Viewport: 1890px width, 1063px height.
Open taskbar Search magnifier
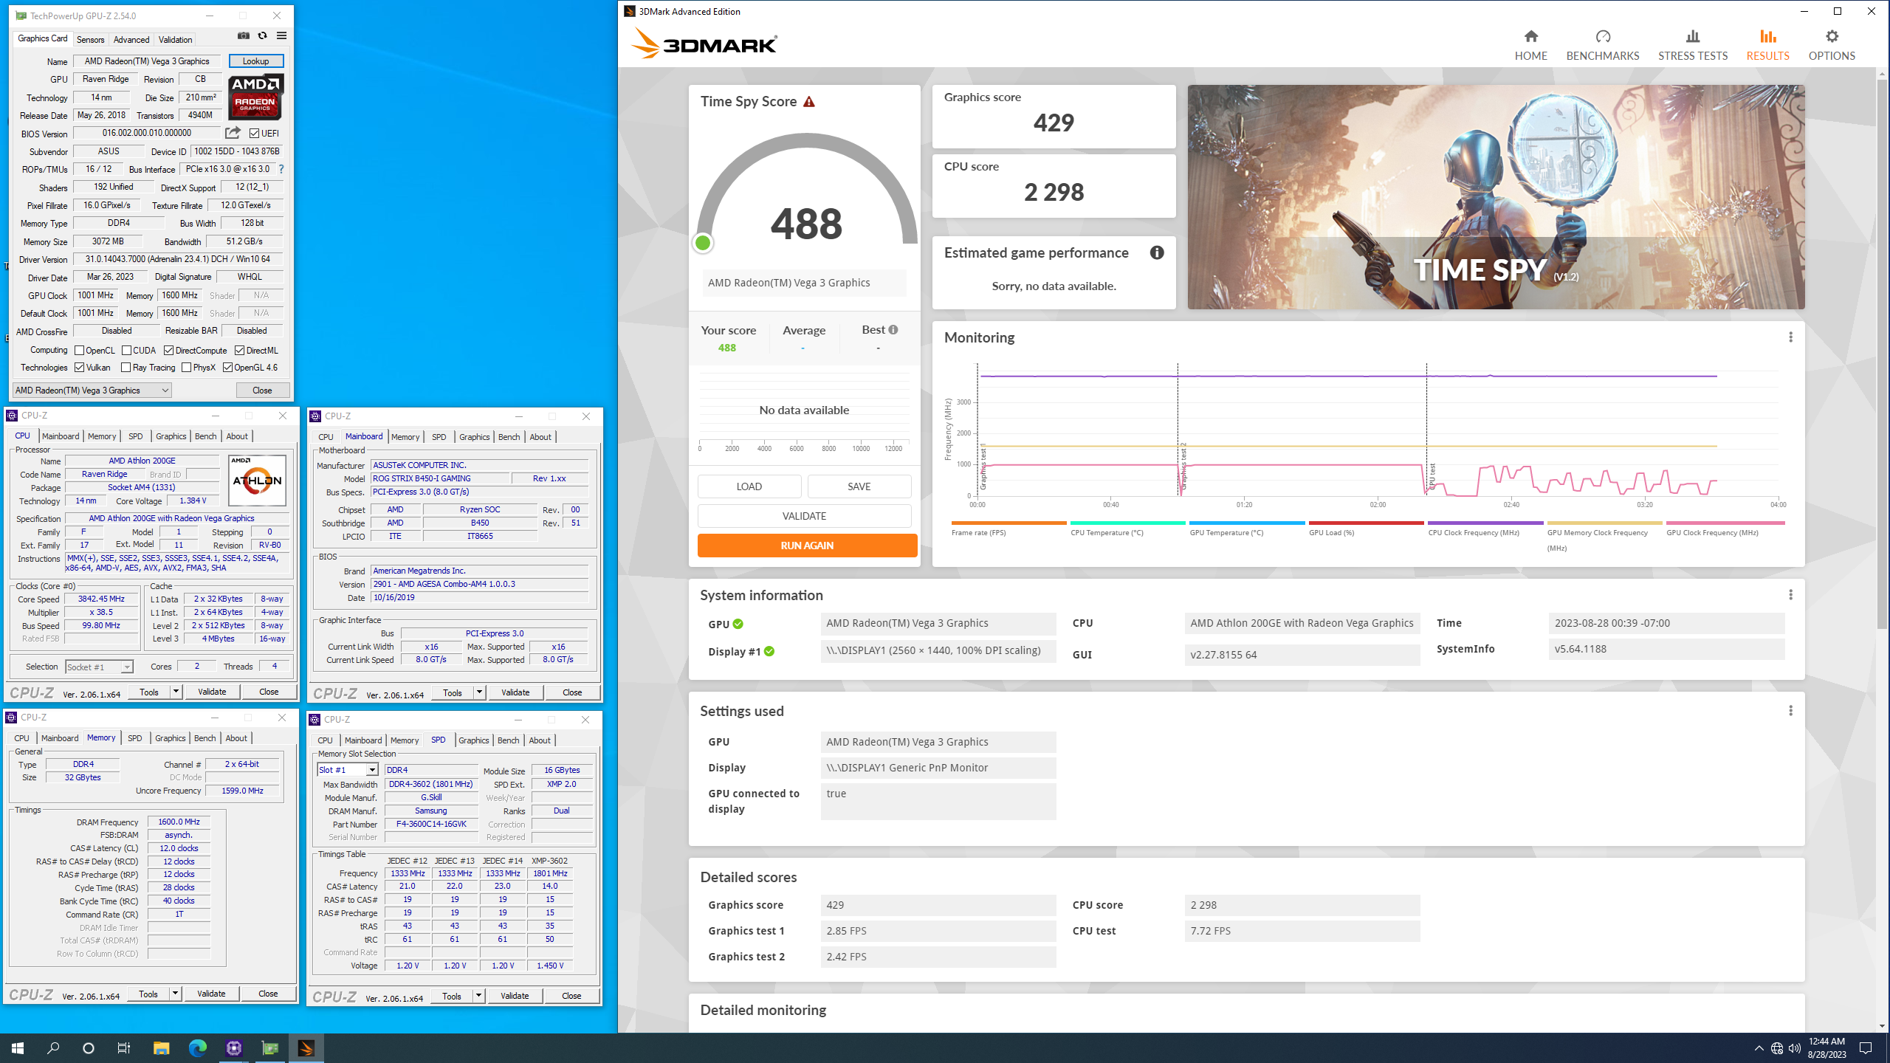(53, 1047)
